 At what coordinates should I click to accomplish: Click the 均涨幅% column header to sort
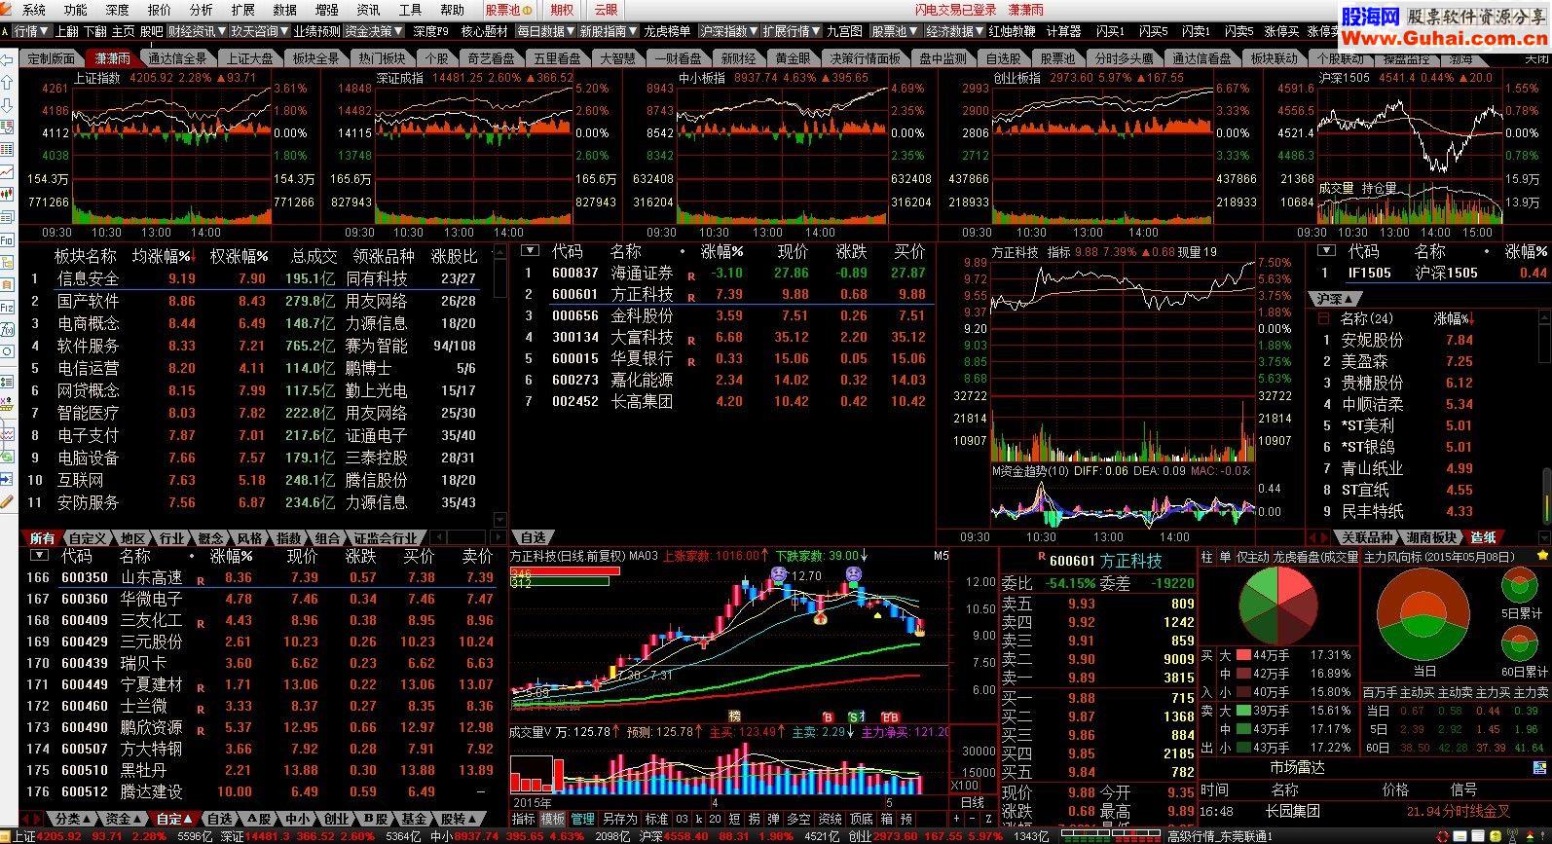coord(165,256)
